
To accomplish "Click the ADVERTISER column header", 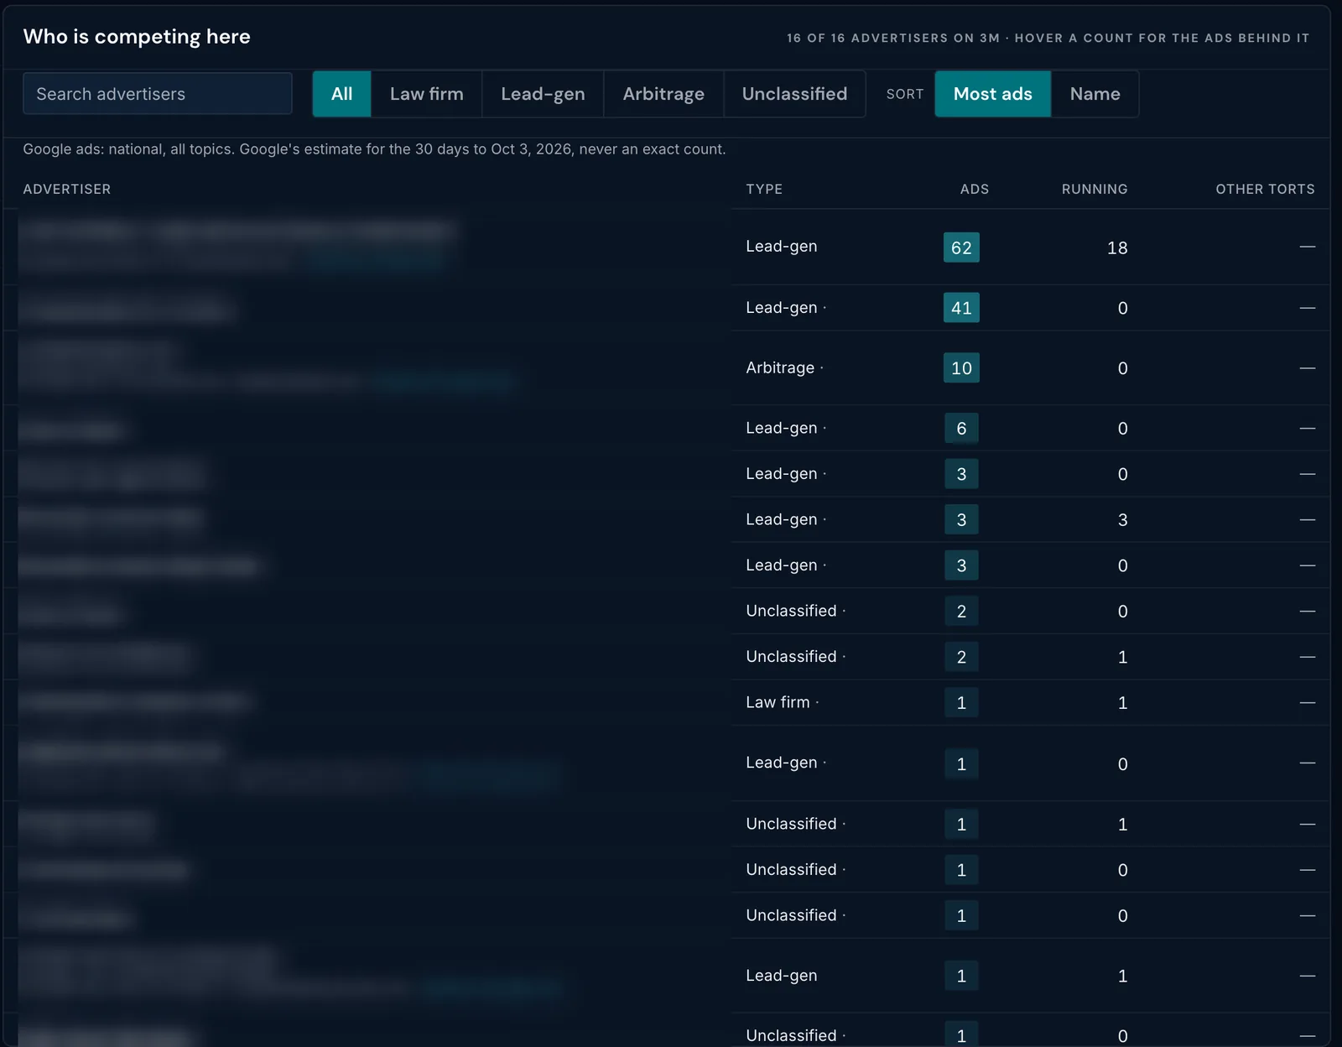I will point(67,190).
